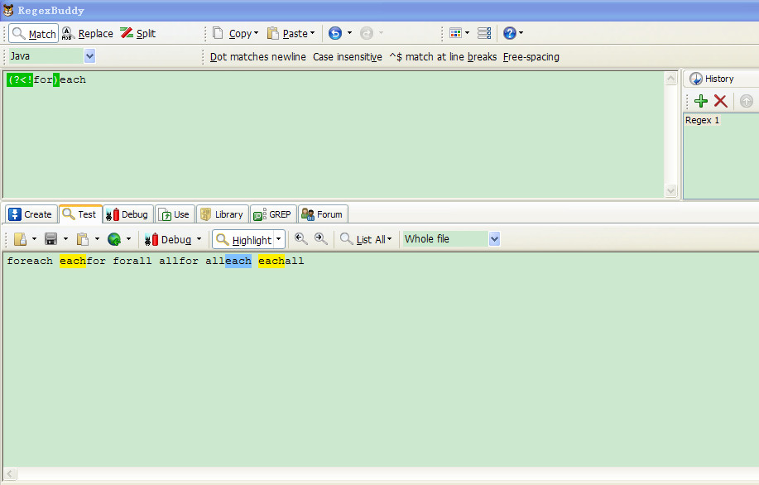Click the regex editor scroll down arrow
Viewport: 759px width, 485px height.
[x=671, y=190]
